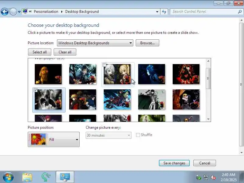Toggle the Shuffle checkbox
244x183 pixels.
point(138,135)
